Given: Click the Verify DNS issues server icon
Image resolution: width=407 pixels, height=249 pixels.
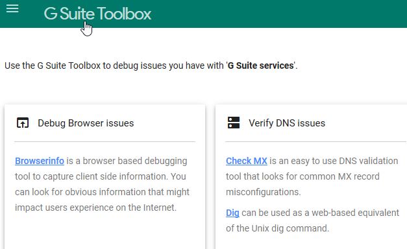Looking at the screenshot, I should pyautogui.click(x=234, y=123).
